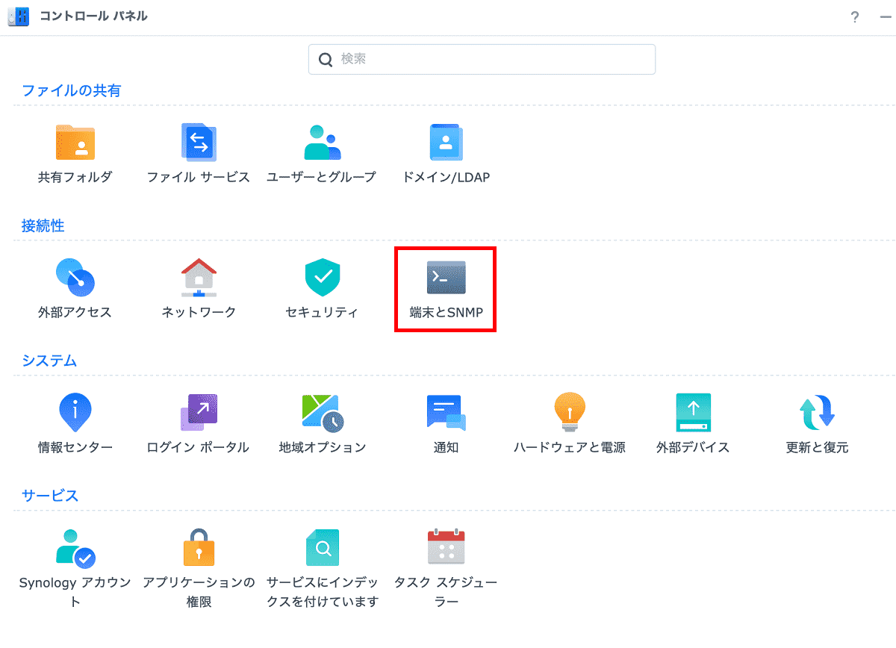Viewport: 896px width, 648px height.
Task: Open 更新と復元 (Update & Restore)
Action: click(817, 424)
